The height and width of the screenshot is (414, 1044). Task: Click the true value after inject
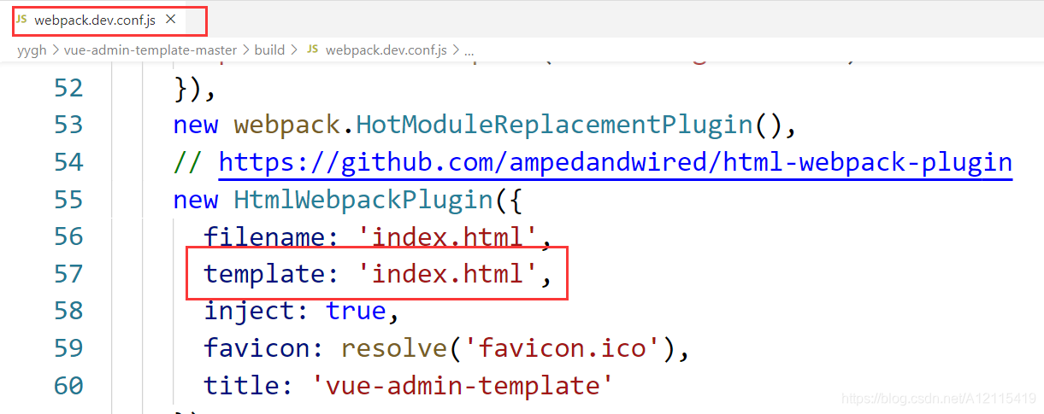(x=356, y=311)
